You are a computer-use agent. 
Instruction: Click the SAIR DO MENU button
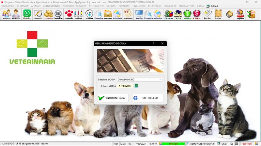(x=147, y=98)
